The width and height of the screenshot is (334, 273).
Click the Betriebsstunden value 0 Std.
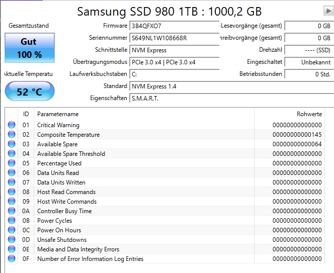pos(309,74)
